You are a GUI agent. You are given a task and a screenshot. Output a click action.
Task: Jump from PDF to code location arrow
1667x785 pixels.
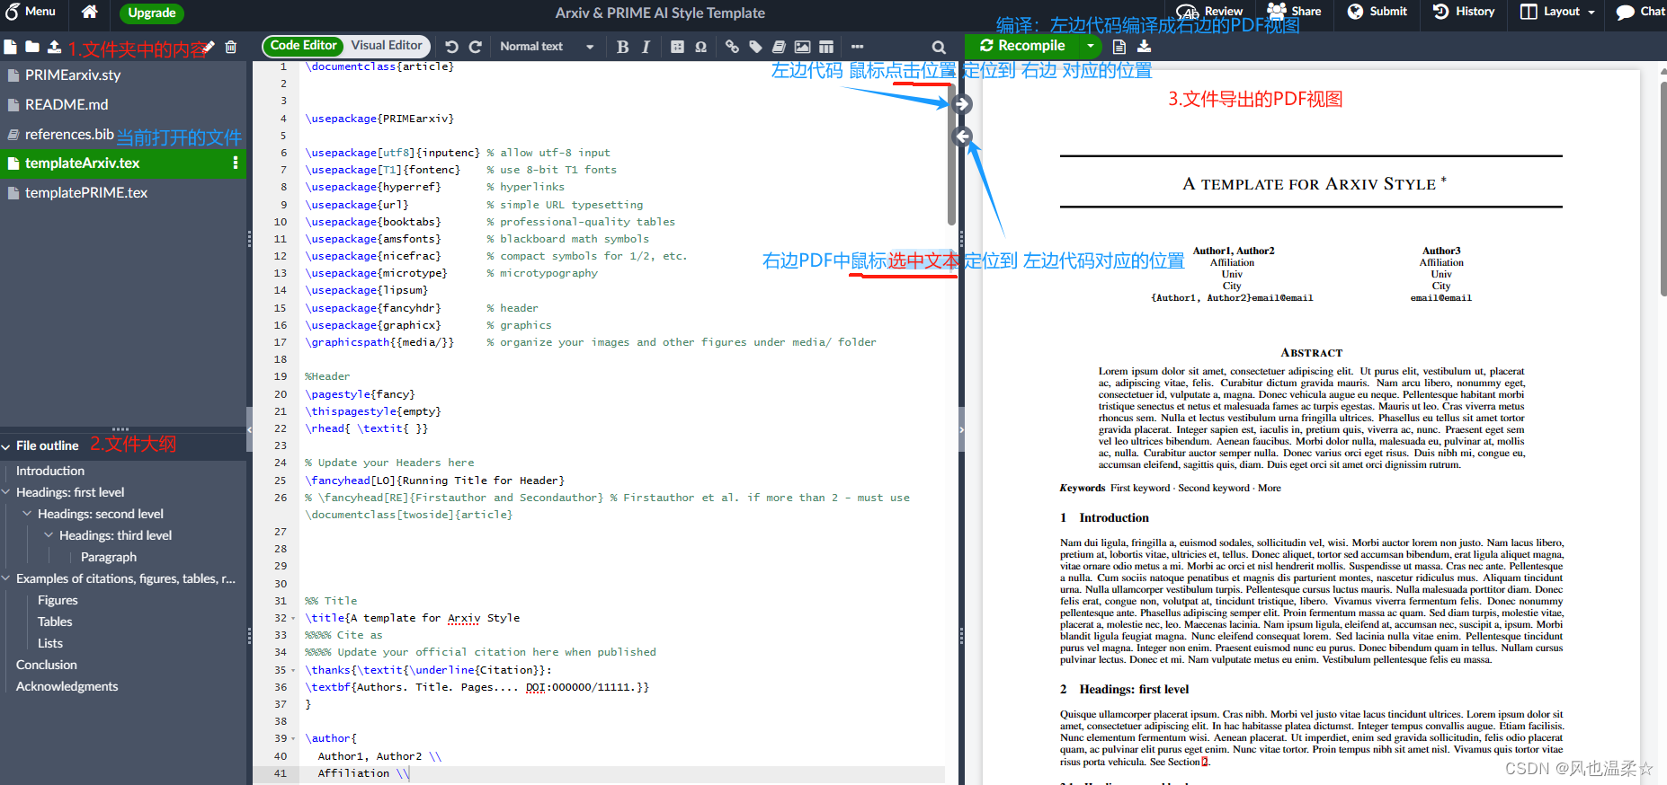tap(962, 137)
